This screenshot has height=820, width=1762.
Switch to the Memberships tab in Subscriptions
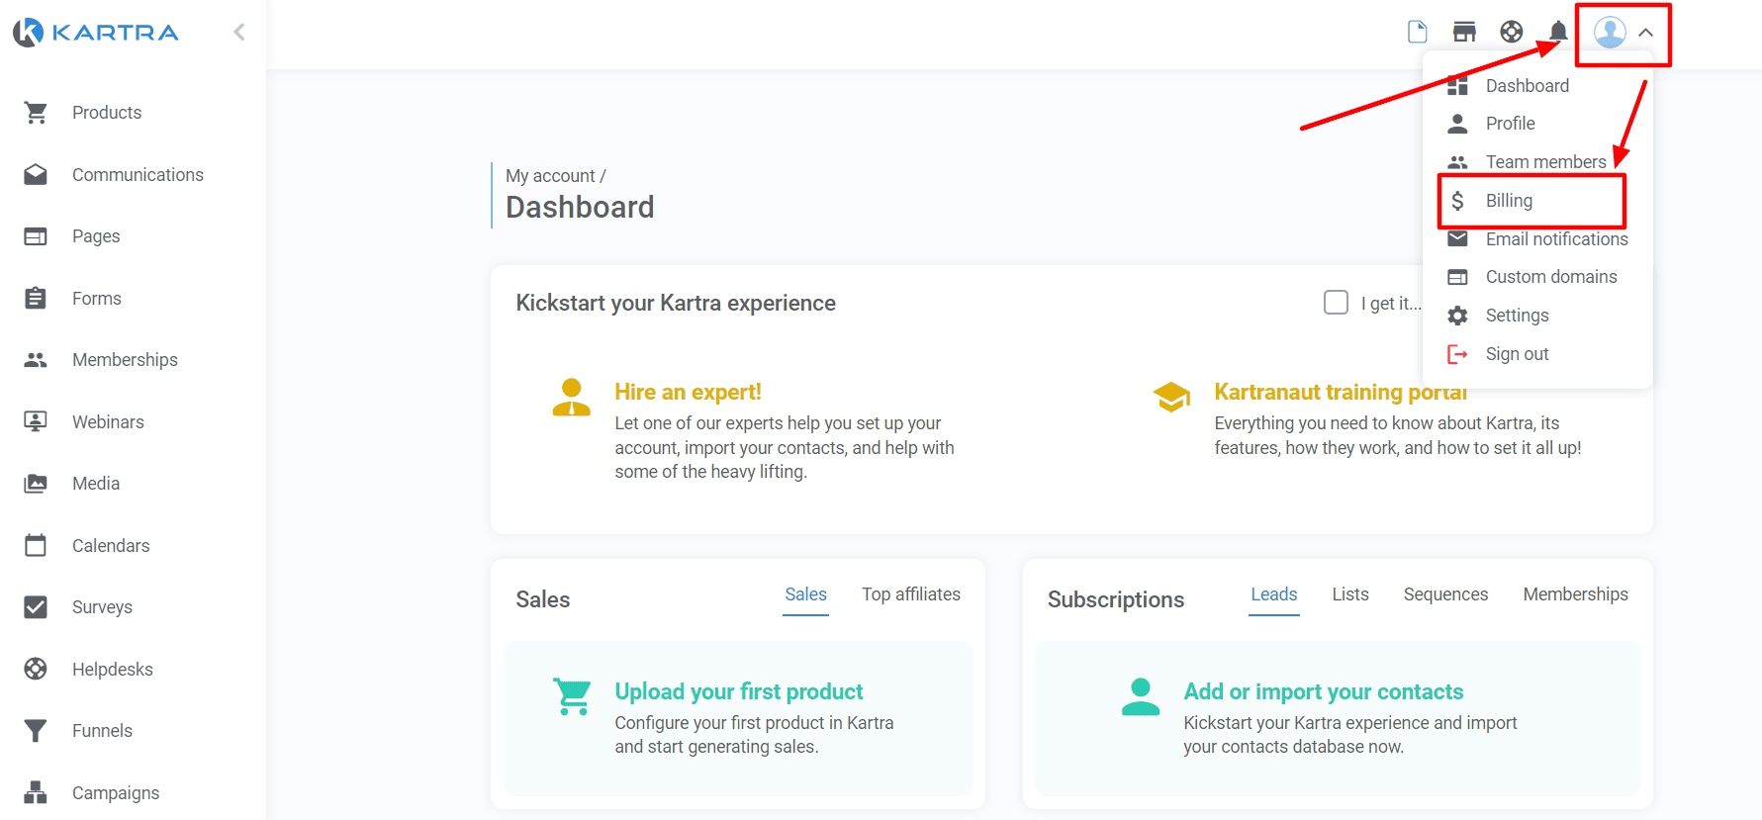pyautogui.click(x=1575, y=594)
